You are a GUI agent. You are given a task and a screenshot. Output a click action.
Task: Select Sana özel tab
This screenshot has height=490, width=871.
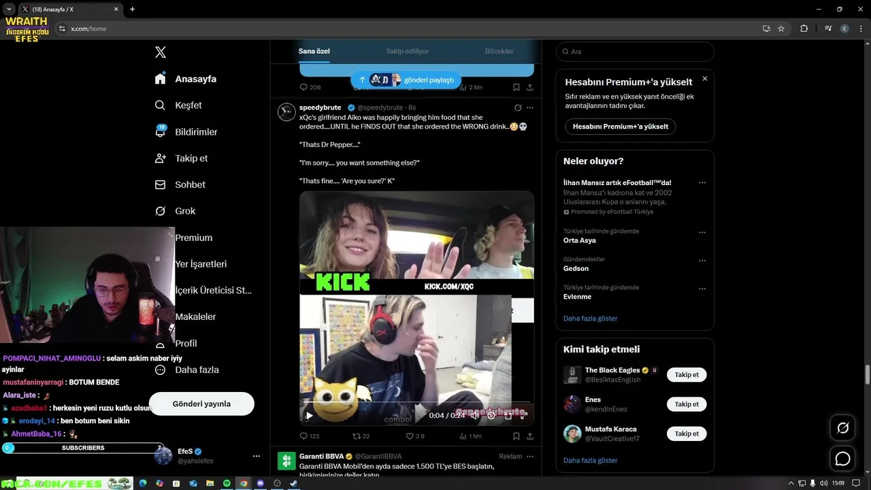pyautogui.click(x=314, y=51)
